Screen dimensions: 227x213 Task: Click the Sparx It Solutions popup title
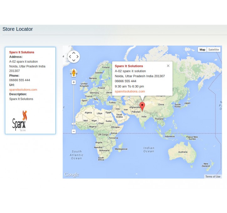coord(129,66)
